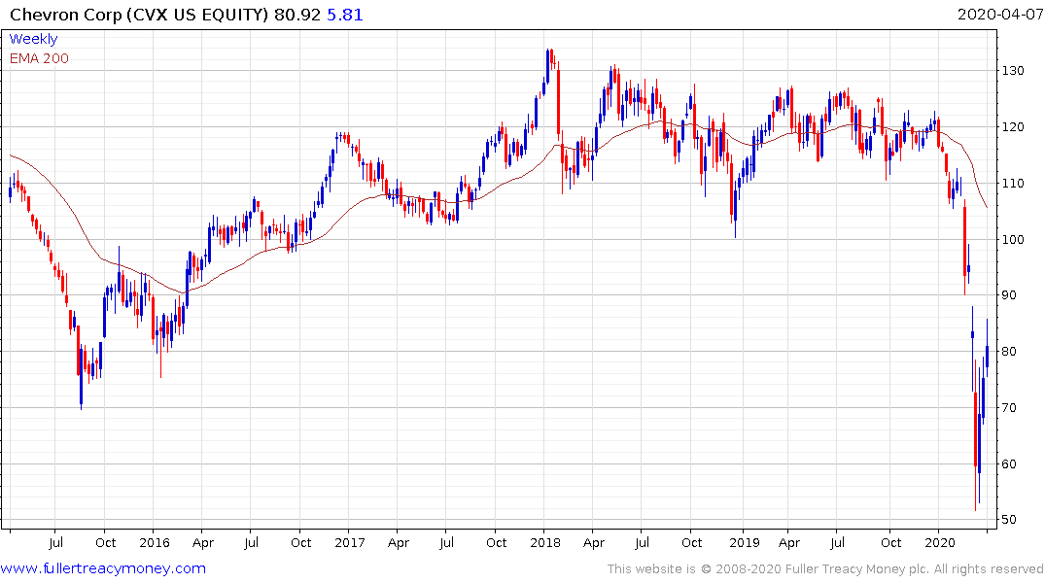Click the date 2020-04-07 in the header
The image size is (1045, 583).
[999, 14]
